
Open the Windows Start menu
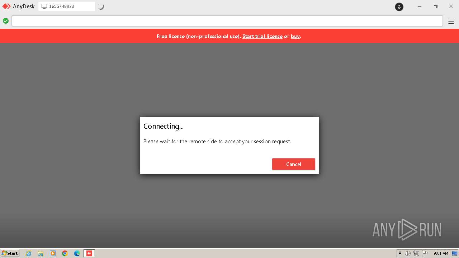coord(10,253)
